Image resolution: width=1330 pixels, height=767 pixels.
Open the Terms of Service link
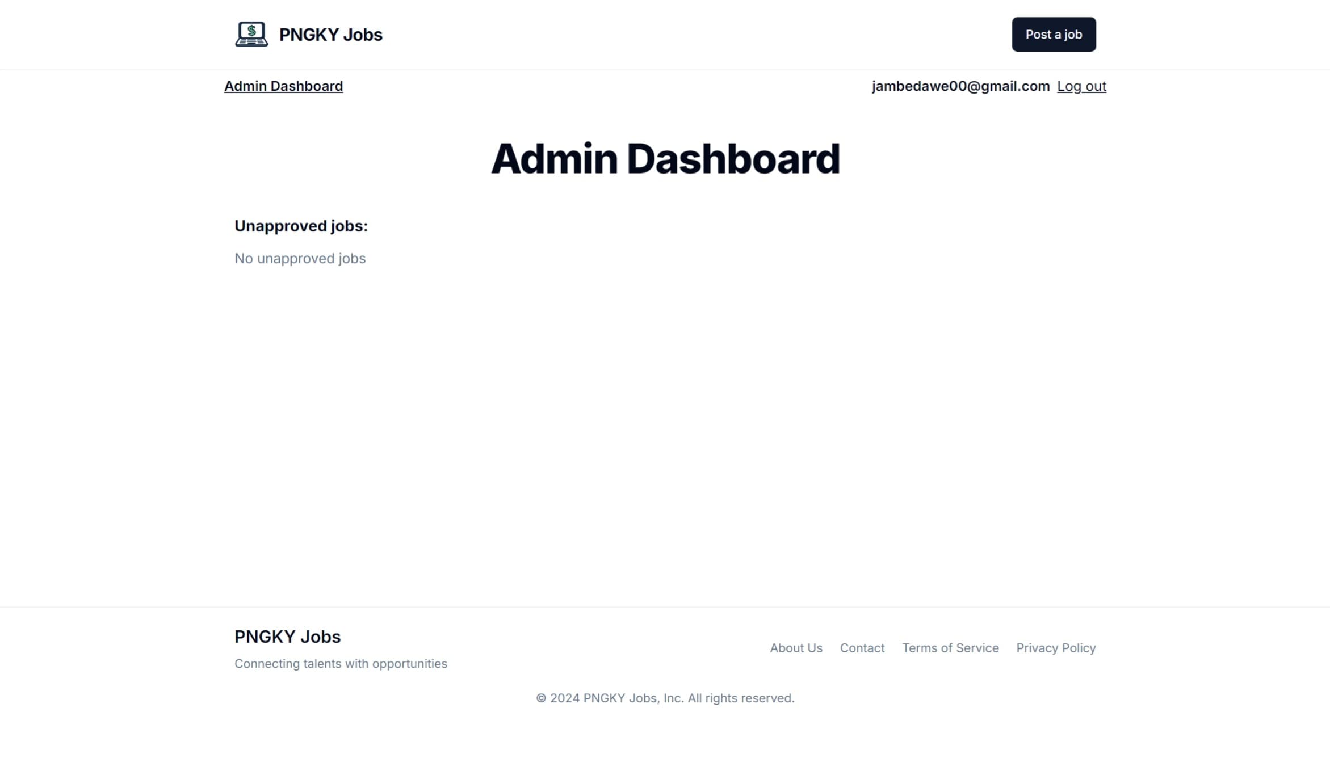coord(950,648)
